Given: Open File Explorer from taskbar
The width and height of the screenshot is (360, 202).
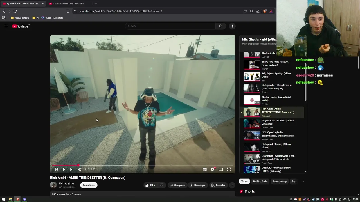Looking at the screenshot, I should coord(10,199).
